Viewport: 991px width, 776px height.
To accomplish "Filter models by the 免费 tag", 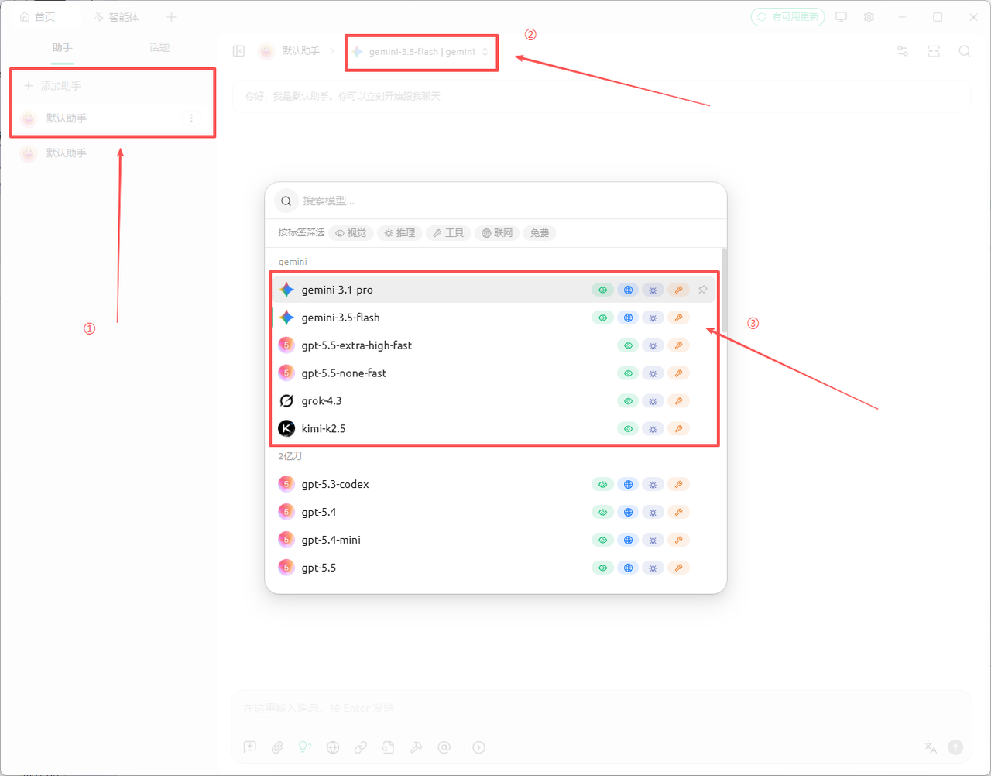I will click(x=540, y=233).
